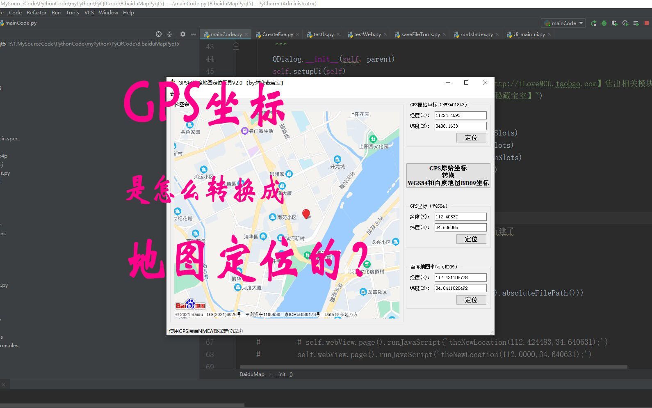Stop the running process with red square
Image resolution: width=652 pixels, height=408 pixels.
point(647,23)
